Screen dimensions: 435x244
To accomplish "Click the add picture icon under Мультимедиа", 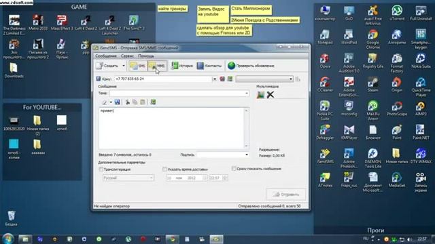I will [260, 95].
